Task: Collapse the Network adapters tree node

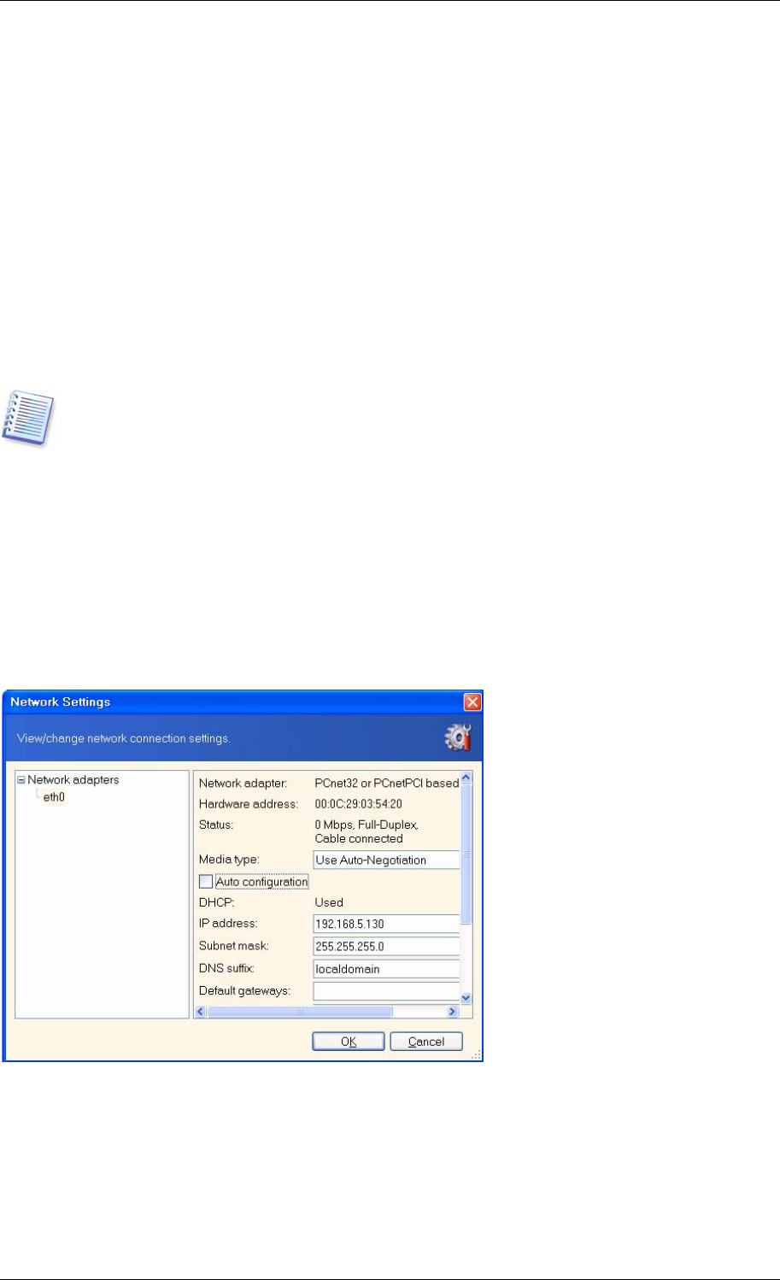Action: point(22,780)
